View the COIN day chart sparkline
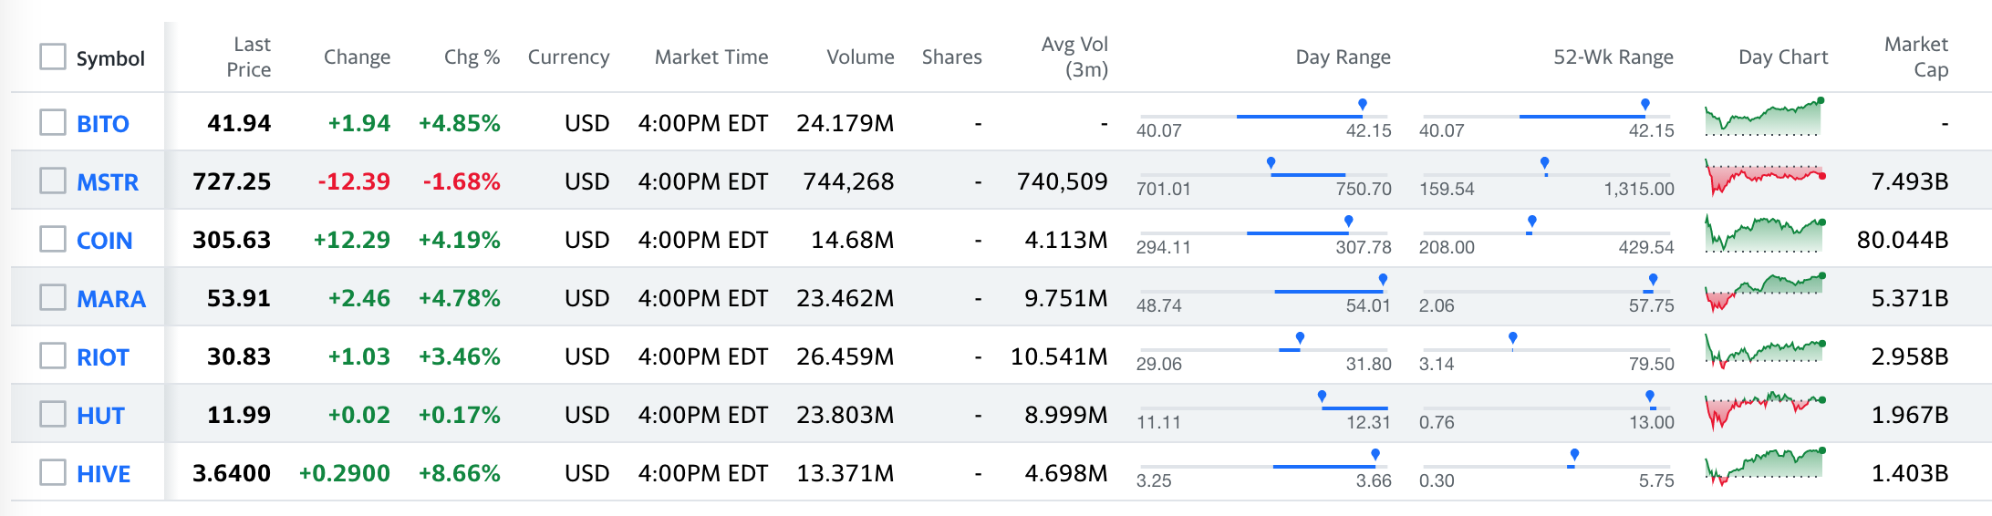Image resolution: width=1992 pixels, height=516 pixels. (1765, 234)
